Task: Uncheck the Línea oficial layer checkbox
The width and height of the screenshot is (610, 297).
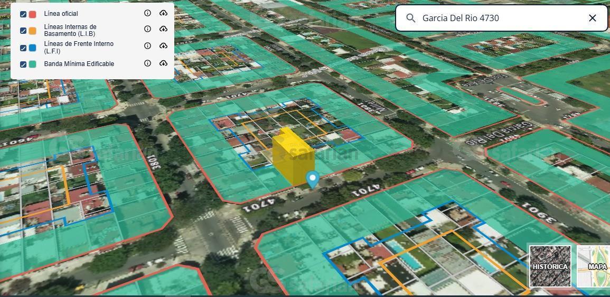Action: 23,14
